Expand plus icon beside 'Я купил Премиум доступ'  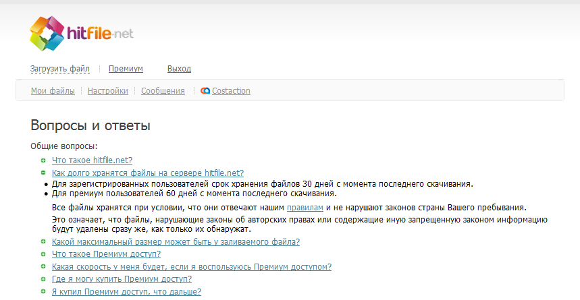(43, 291)
